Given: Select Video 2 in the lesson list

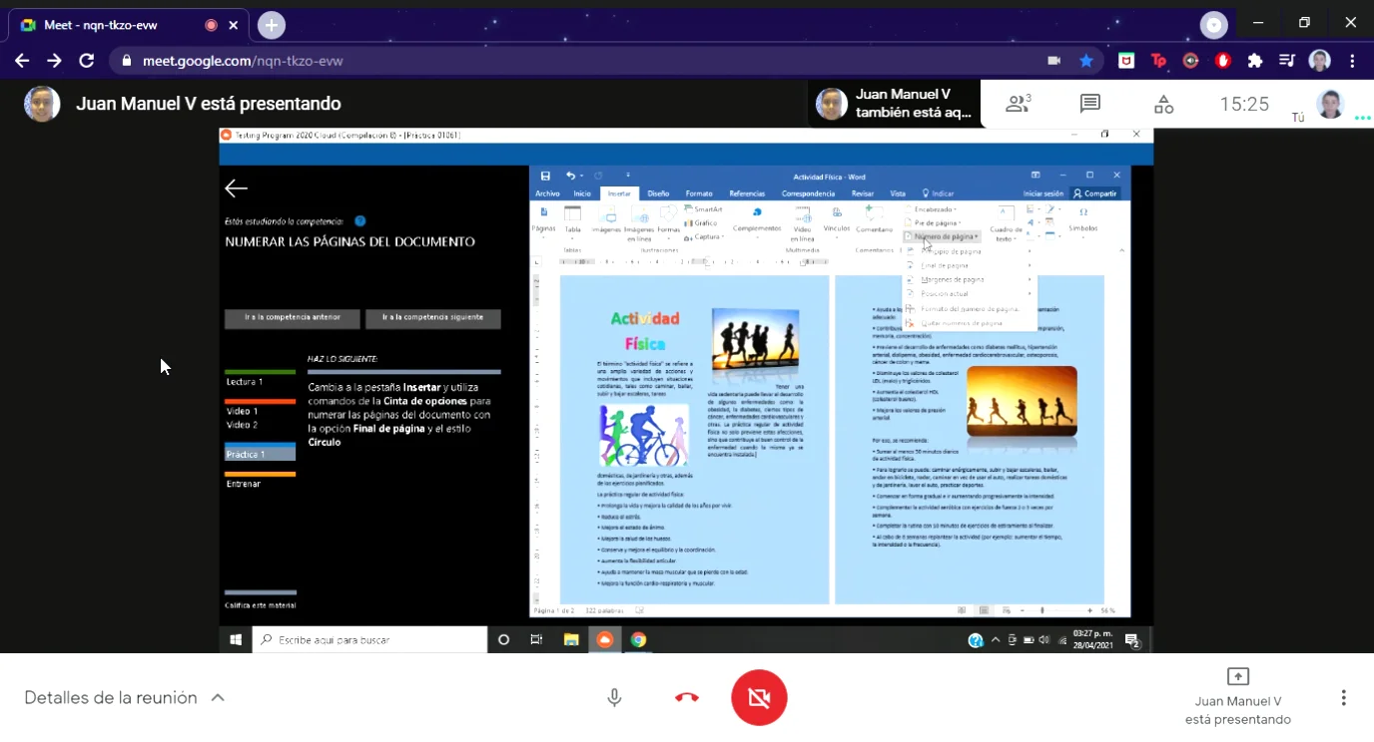Looking at the screenshot, I should (x=243, y=425).
